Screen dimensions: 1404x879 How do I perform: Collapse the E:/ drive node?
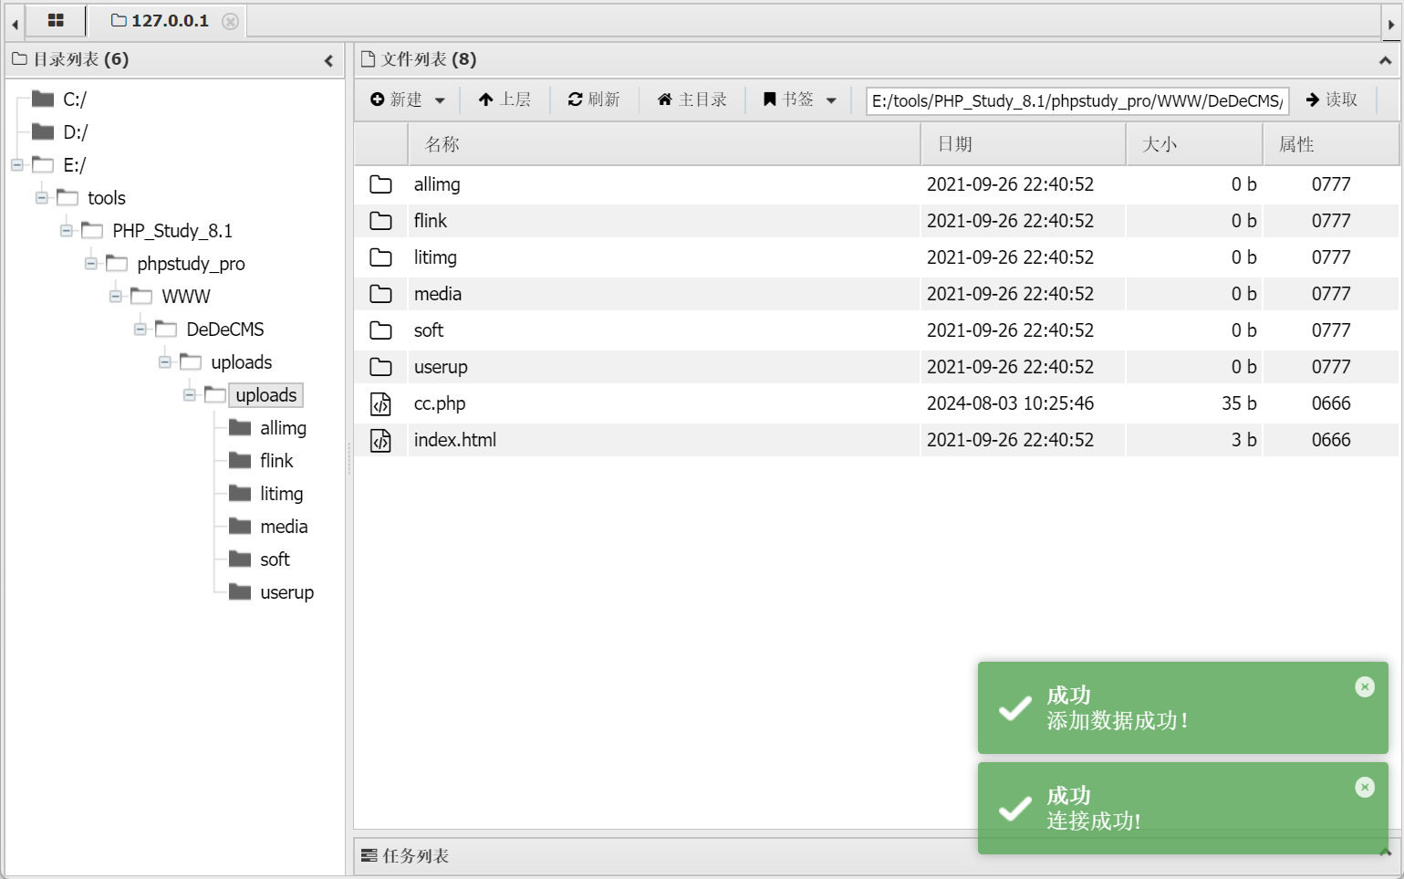[x=17, y=165]
